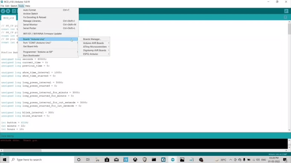Open the Windows Start menu
The image size is (291, 163).
(x=4, y=160)
